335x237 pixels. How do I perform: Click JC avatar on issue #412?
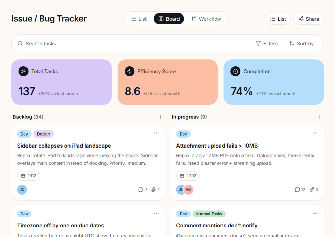click(22, 190)
